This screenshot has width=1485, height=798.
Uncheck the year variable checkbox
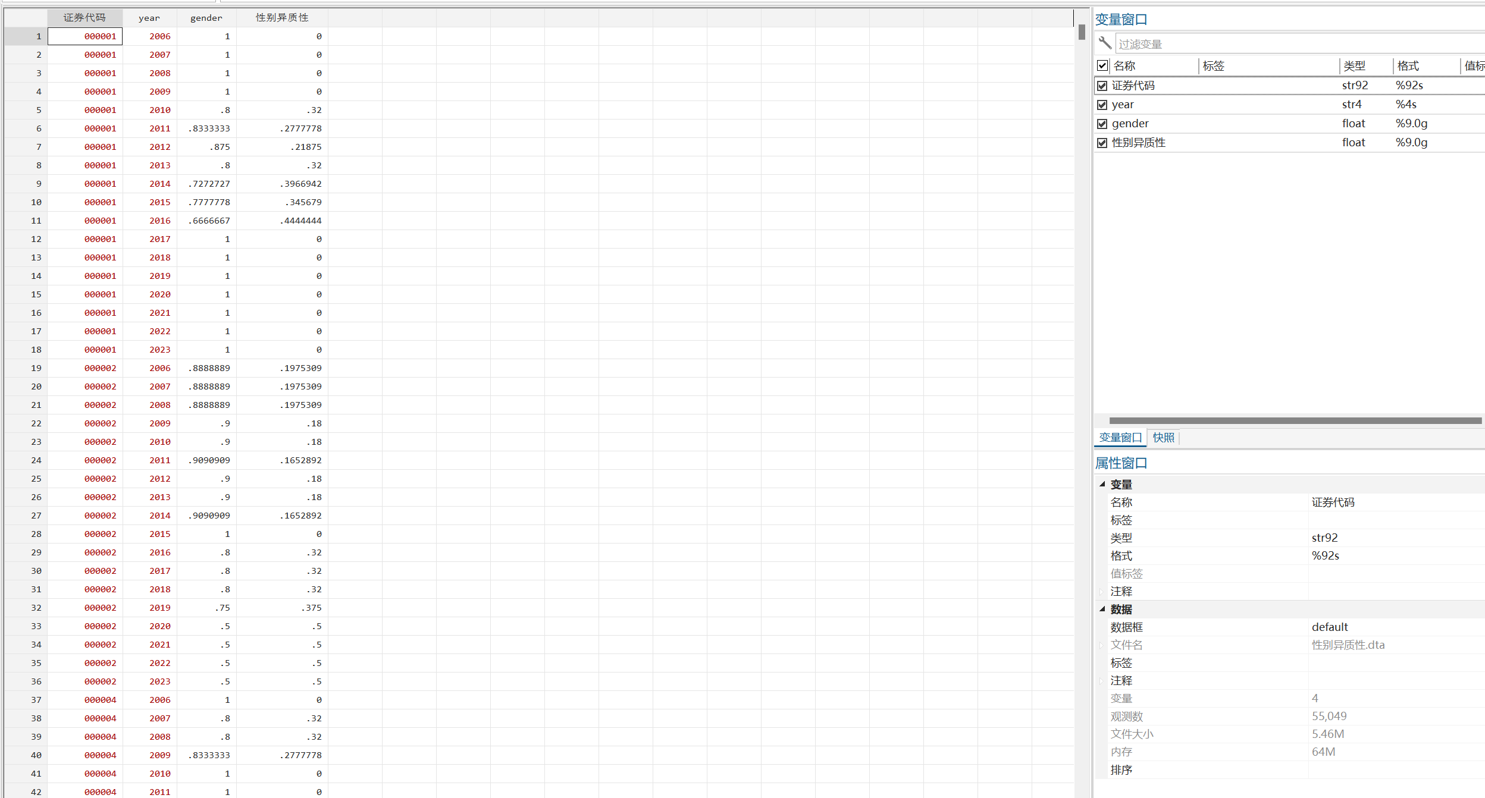(x=1102, y=105)
